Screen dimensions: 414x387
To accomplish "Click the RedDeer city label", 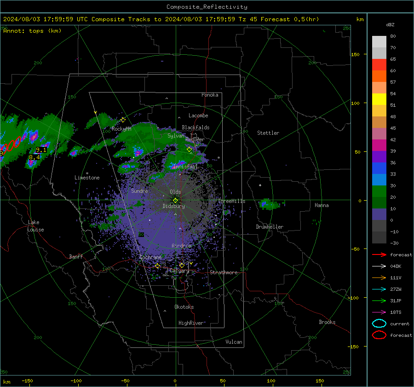I will [x=195, y=139].
